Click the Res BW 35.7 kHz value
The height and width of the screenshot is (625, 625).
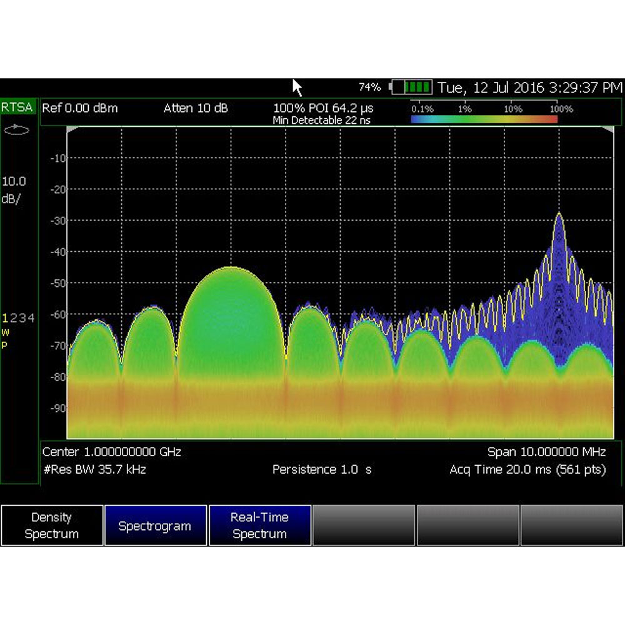click(94, 469)
